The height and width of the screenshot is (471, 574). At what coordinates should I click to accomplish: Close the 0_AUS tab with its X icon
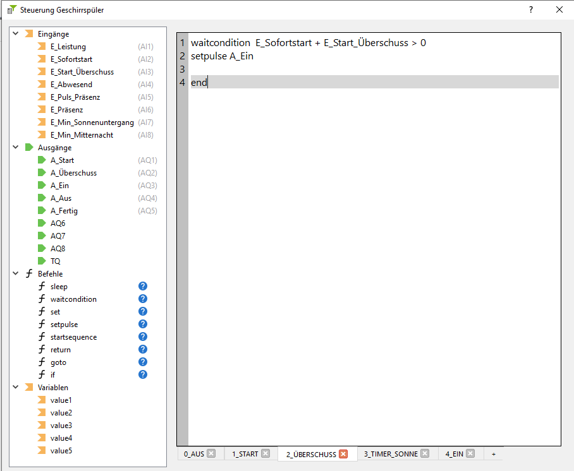coord(211,454)
